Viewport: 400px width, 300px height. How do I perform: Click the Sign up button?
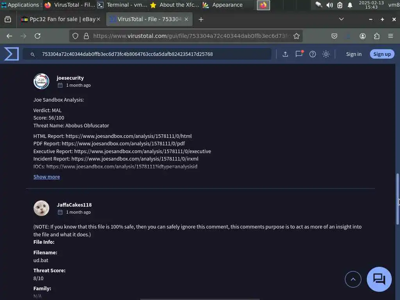pyautogui.click(x=382, y=54)
